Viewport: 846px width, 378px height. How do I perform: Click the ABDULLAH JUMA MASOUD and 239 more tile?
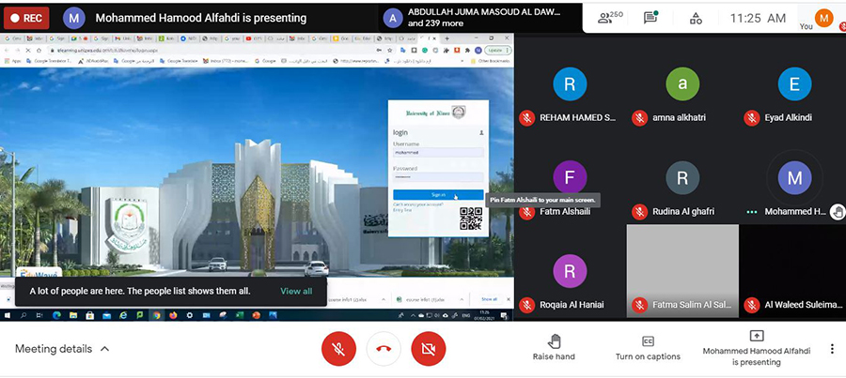point(479,18)
